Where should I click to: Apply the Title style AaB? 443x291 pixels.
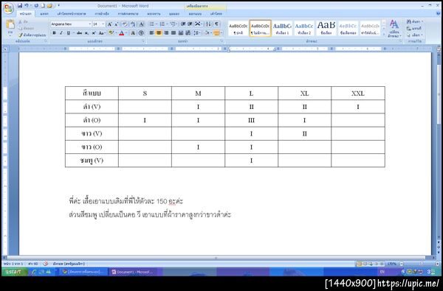pyautogui.click(x=326, y=28)
